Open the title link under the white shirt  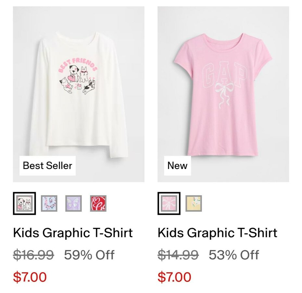[73, 233]
